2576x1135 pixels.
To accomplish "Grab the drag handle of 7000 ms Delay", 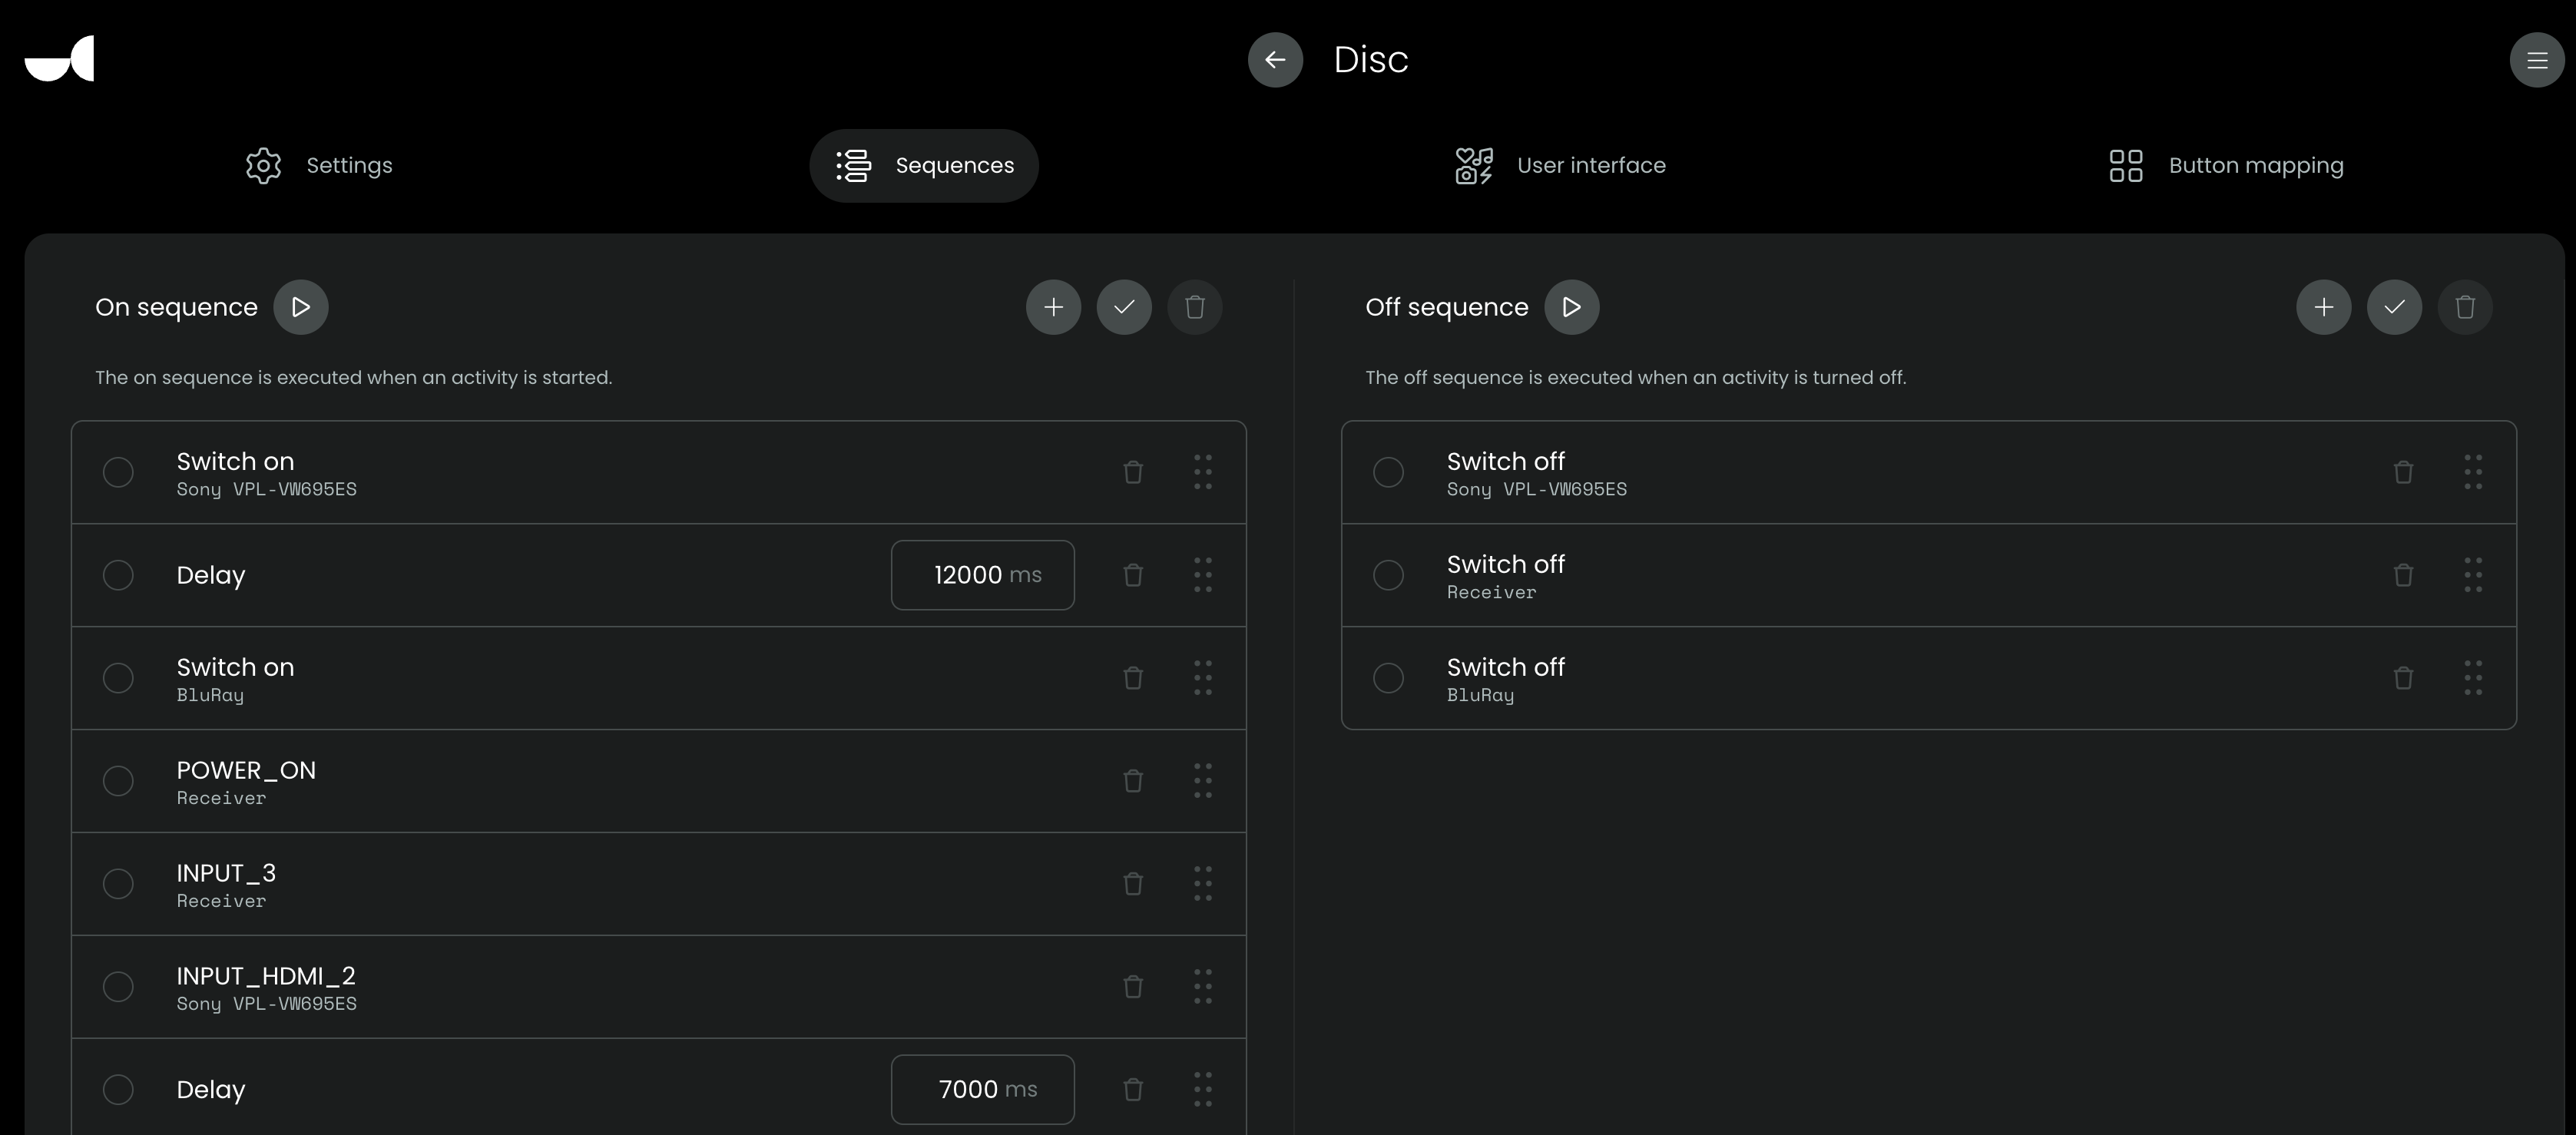I will pos(1203,1090).
